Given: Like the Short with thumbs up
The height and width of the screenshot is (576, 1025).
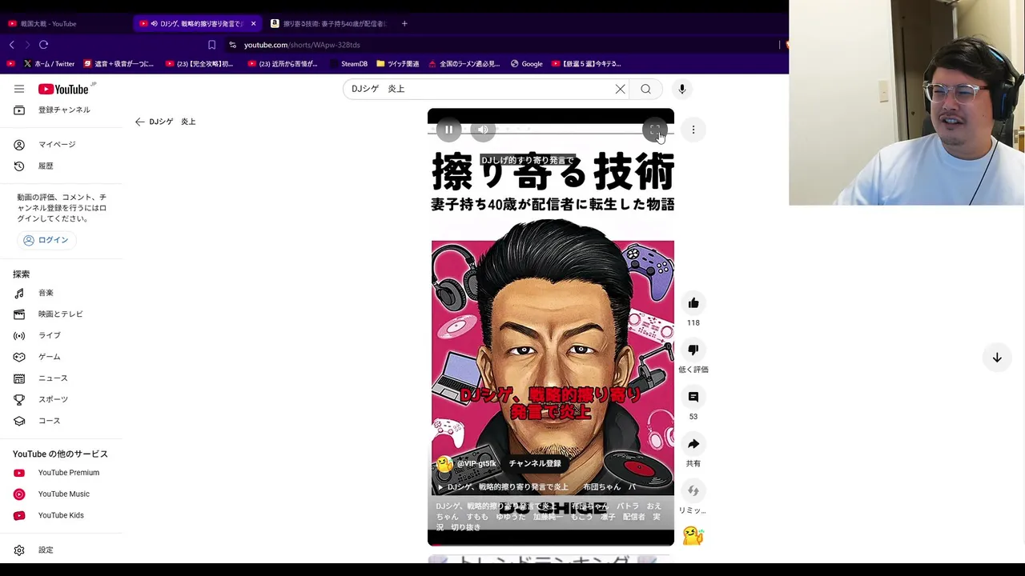Looking at the screenshot, I should 693,303.
